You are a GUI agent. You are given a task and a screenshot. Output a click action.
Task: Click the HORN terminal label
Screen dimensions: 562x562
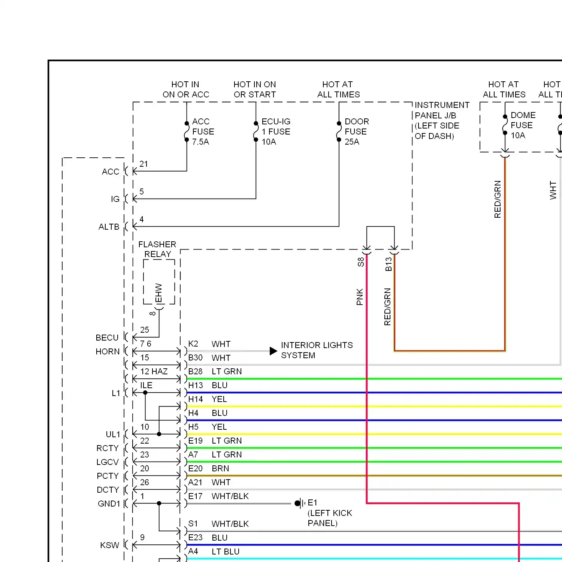pyautogui.click(x=108, y=351)
